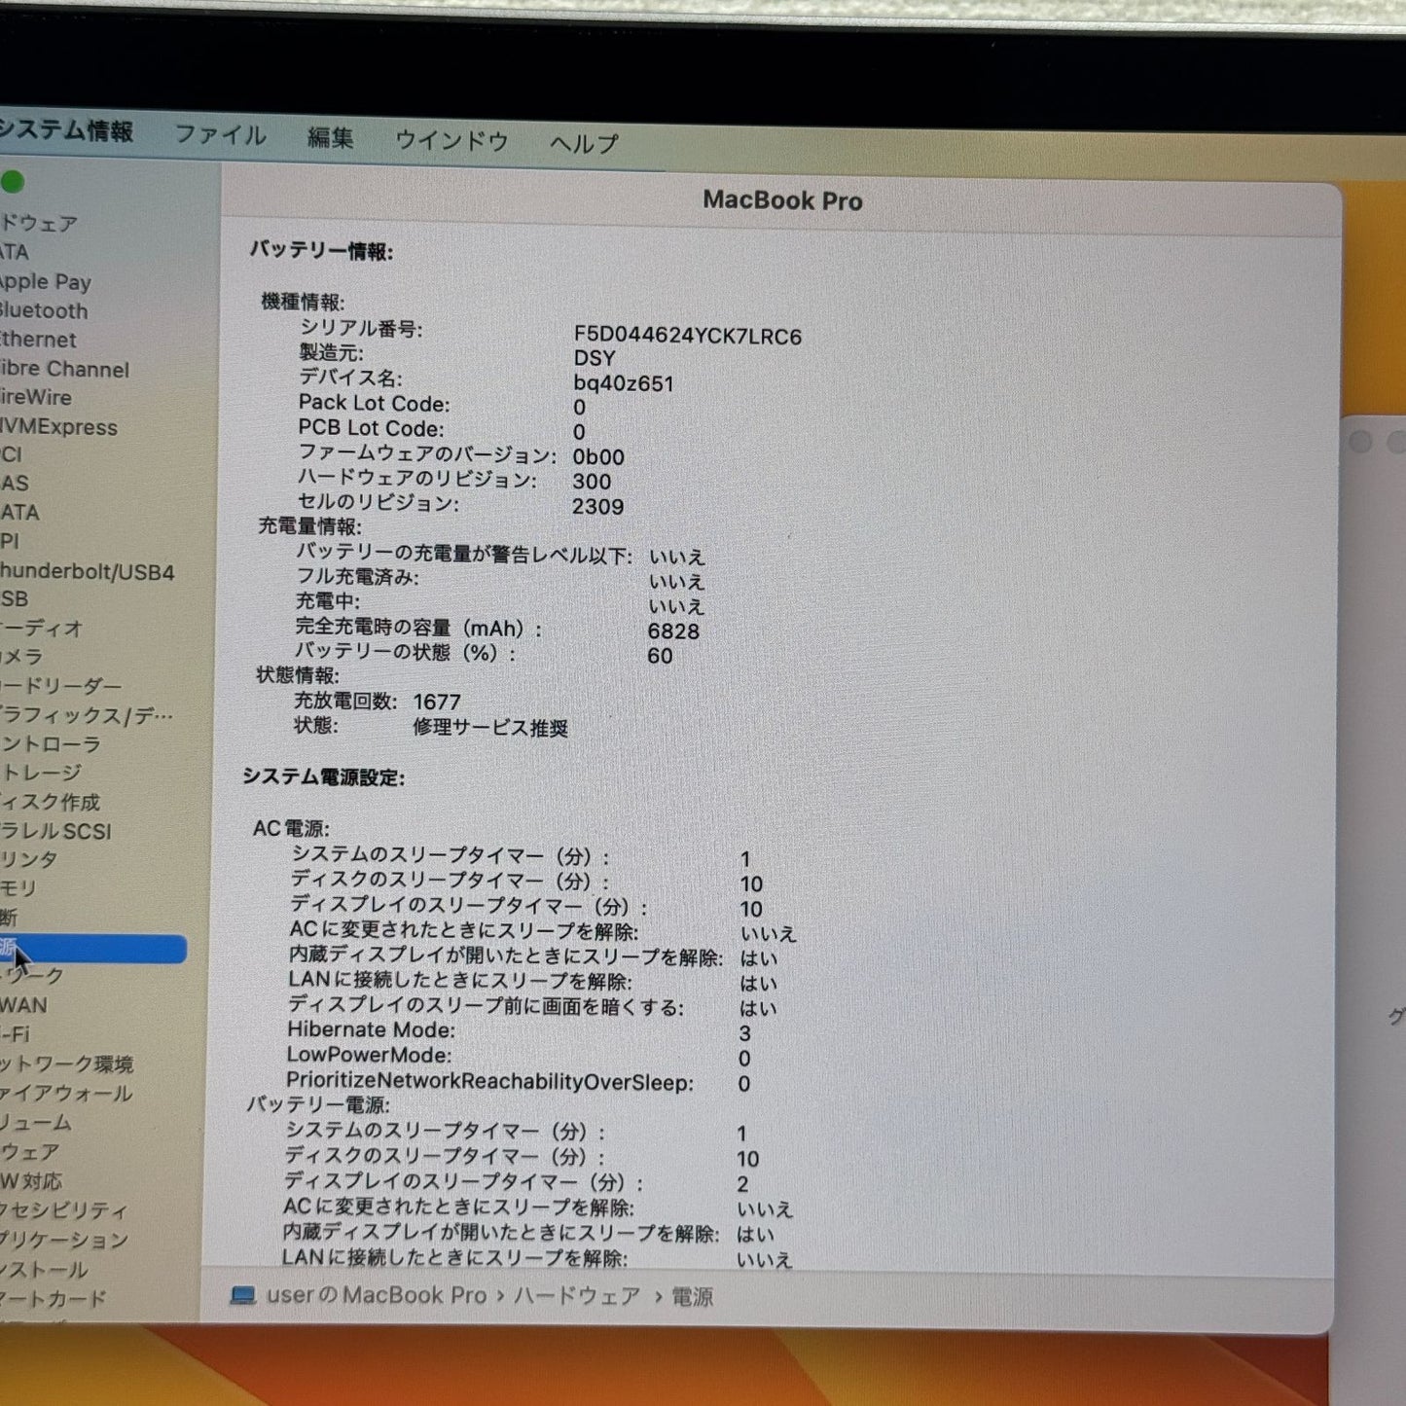Viewport: 1406px width, 1406px height.
Task: Select the Wi-Fi sidebar item
Action: tap(15, 1034)
